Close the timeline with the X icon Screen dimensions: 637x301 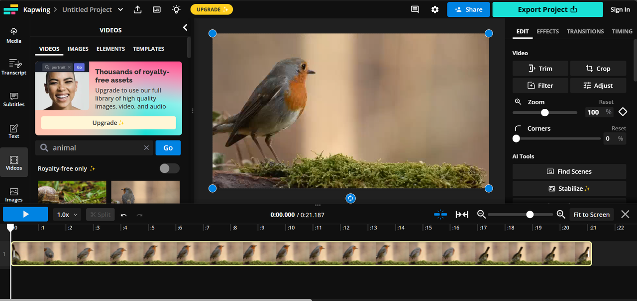pos(625,214)
